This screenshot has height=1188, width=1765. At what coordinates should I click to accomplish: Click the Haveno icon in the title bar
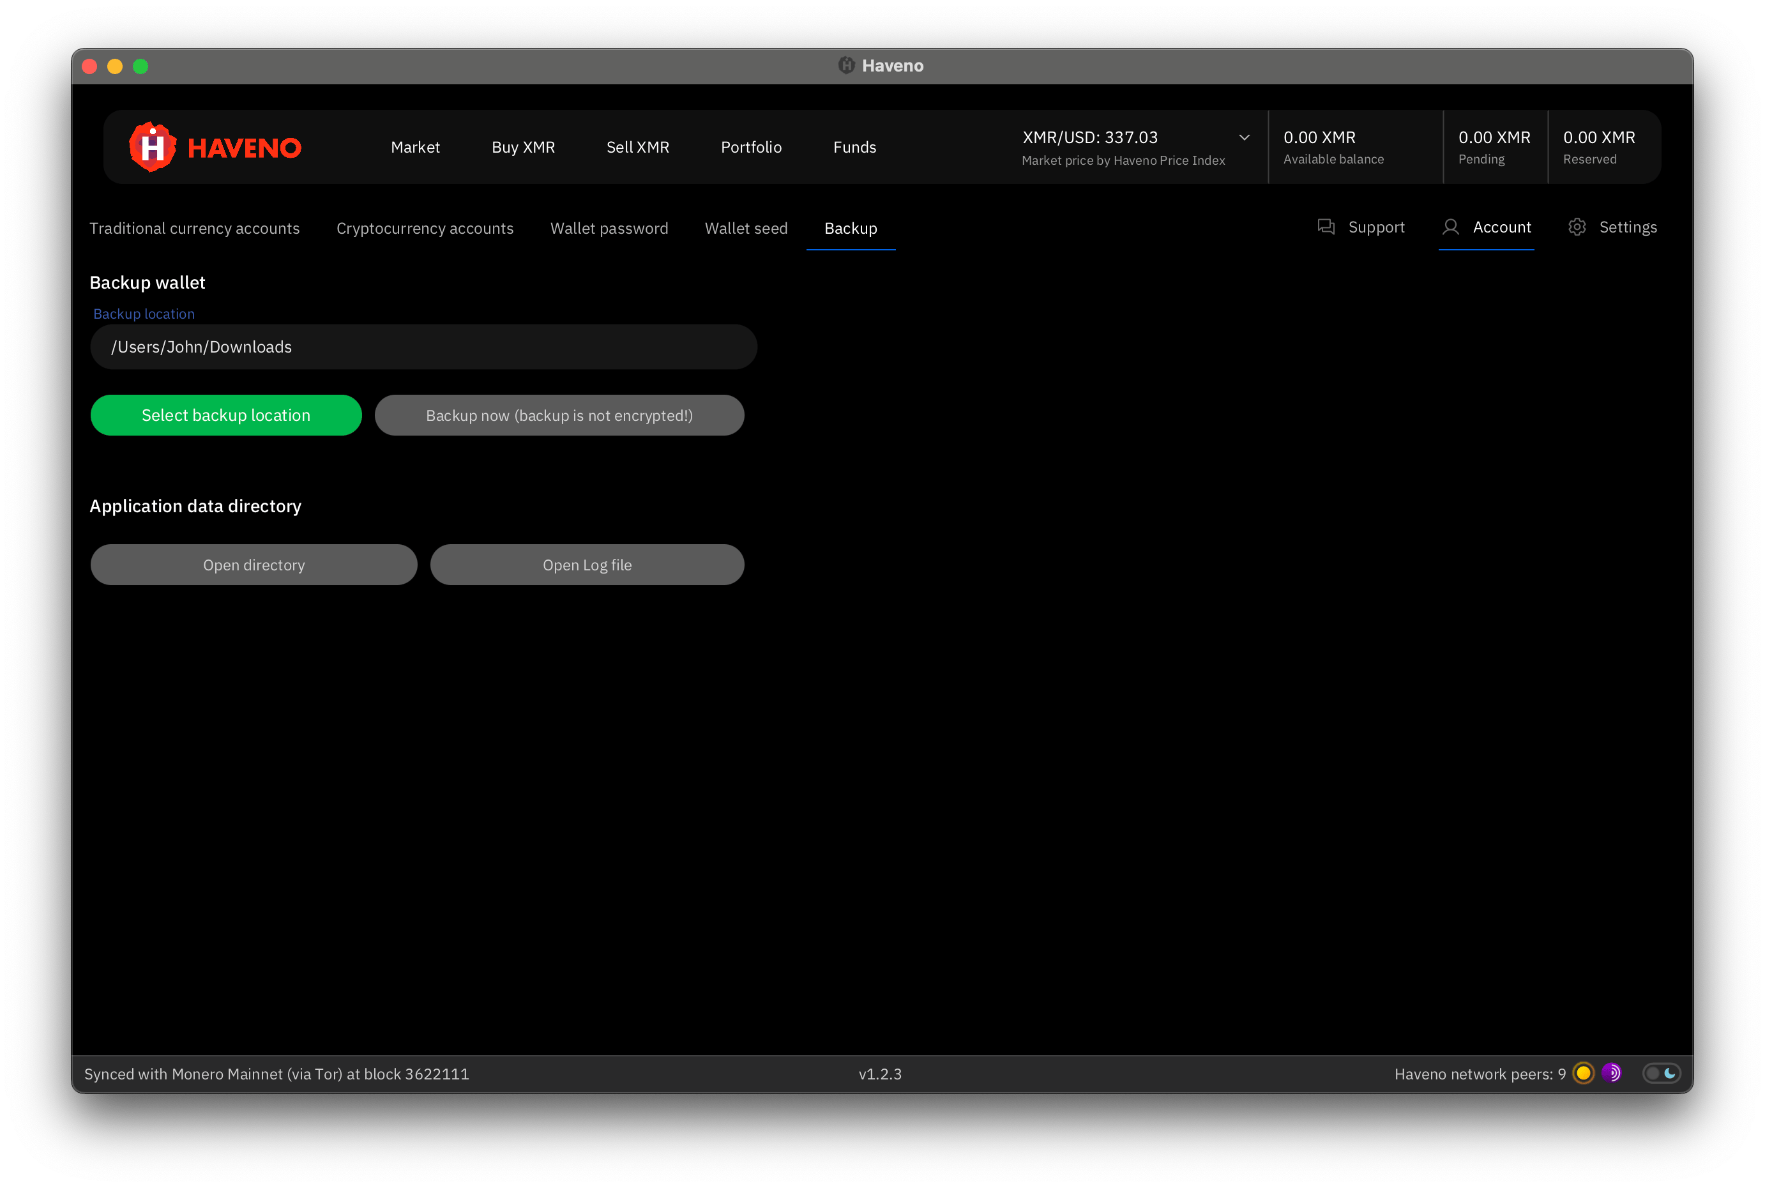pyautogui.click(x=846, y=65)
